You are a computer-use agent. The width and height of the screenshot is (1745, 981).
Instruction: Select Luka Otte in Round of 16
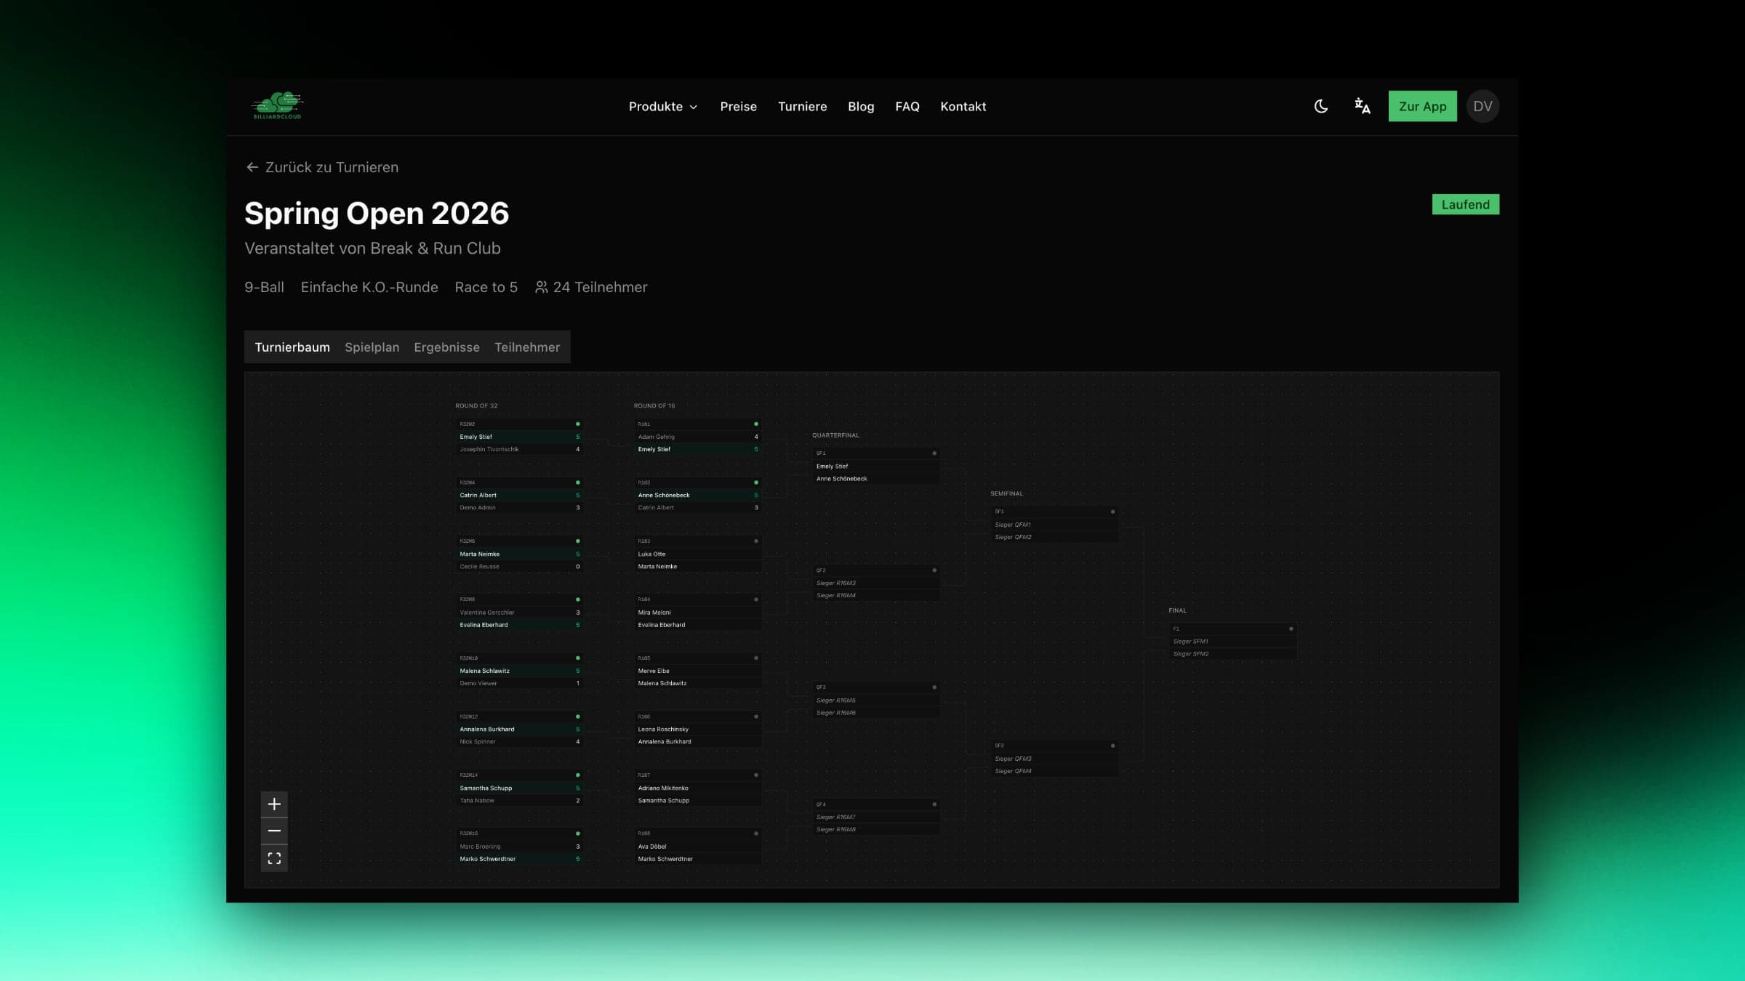(x=698, y=554)
